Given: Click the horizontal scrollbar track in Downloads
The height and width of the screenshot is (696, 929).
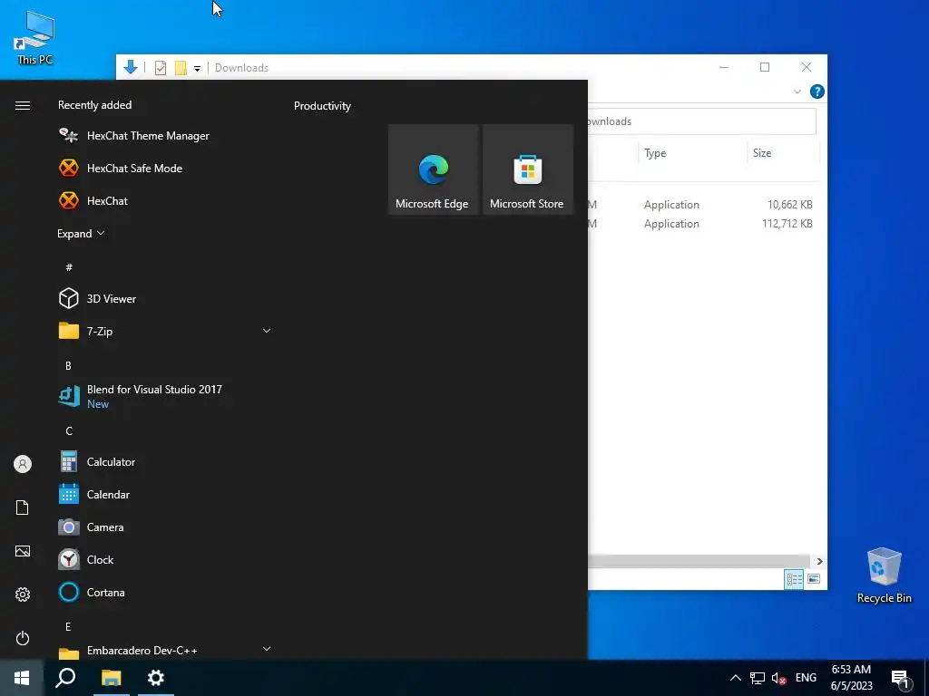Looking at the screenshot, I should pyautogui.click(x=699, y=562).
